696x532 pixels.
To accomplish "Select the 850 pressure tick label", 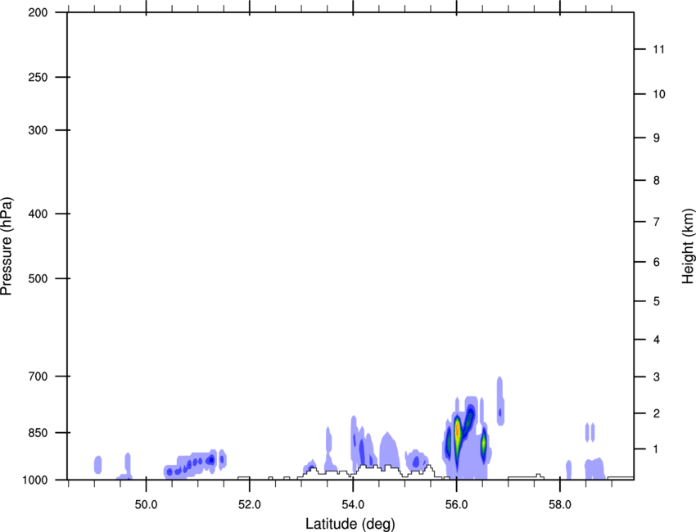I will [38, 433].
